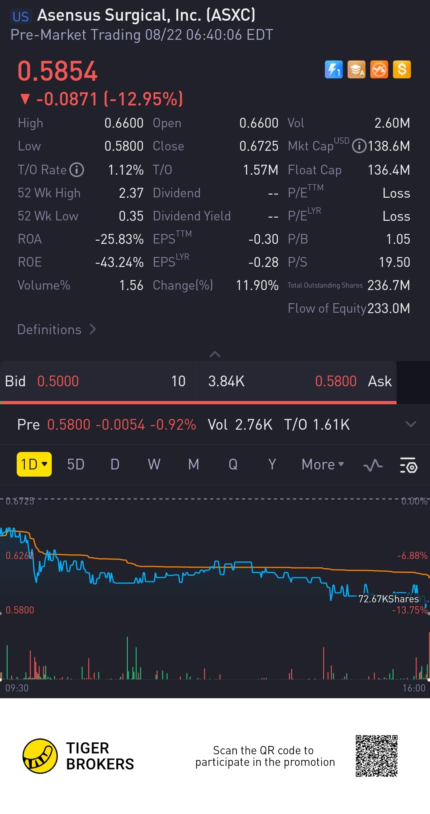Viewport: 430px width, 814px height.
Task: Switch to the W weekly chart tab
Action: 154,464
